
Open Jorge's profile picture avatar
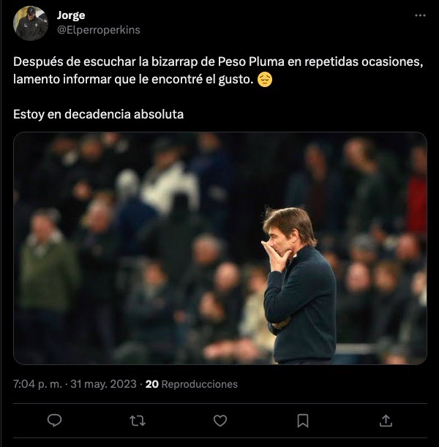tap(31, 23)
